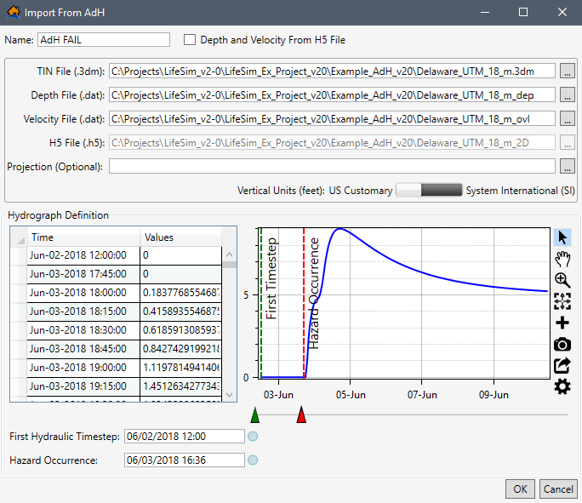Select cell Jun-03-2018 18:15:00
Image resolution: width=582 pixels, height=503 pixels.
point(83,312)
